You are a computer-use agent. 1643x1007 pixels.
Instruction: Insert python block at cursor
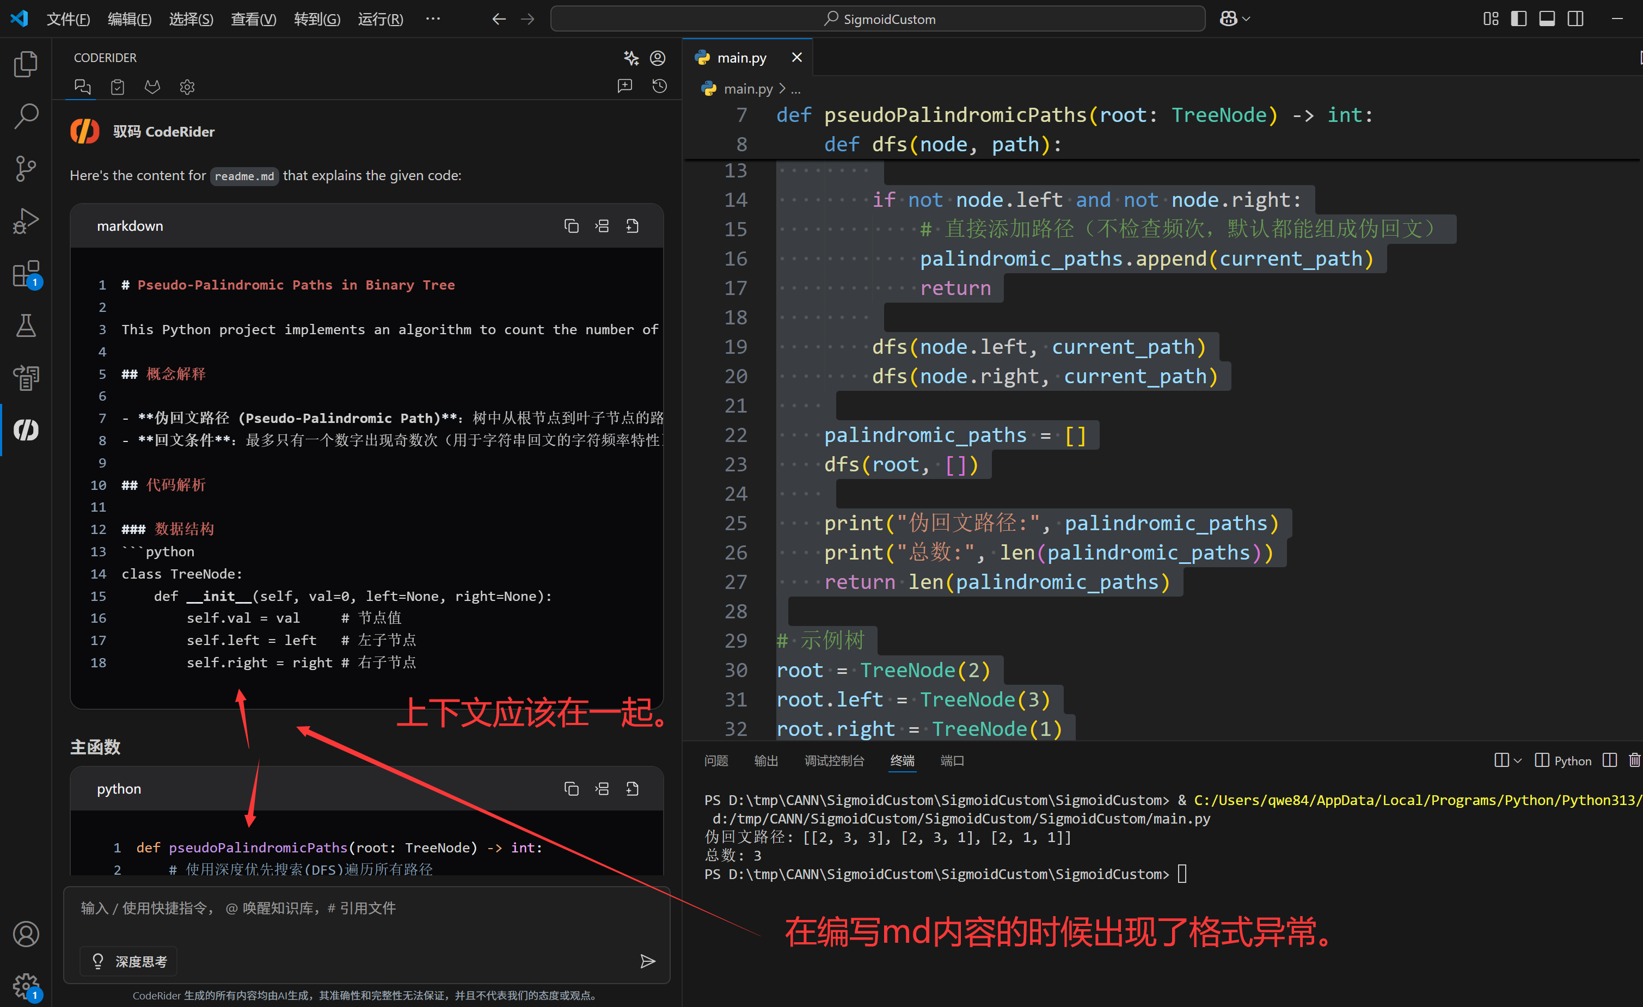tap(602, 789)
